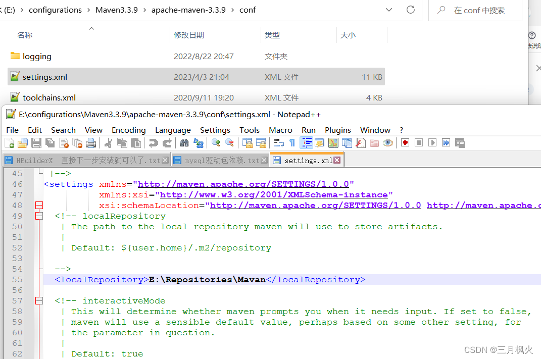Toggle the Indent Guide toolbar button
Viewport: 541px width, 359px height.
coord(306,143)
